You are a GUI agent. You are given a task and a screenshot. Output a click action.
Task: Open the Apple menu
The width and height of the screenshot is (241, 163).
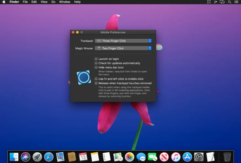point(4,2)
